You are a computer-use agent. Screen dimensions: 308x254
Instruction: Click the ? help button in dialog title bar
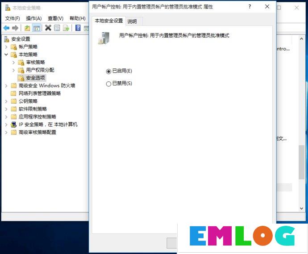250,7
